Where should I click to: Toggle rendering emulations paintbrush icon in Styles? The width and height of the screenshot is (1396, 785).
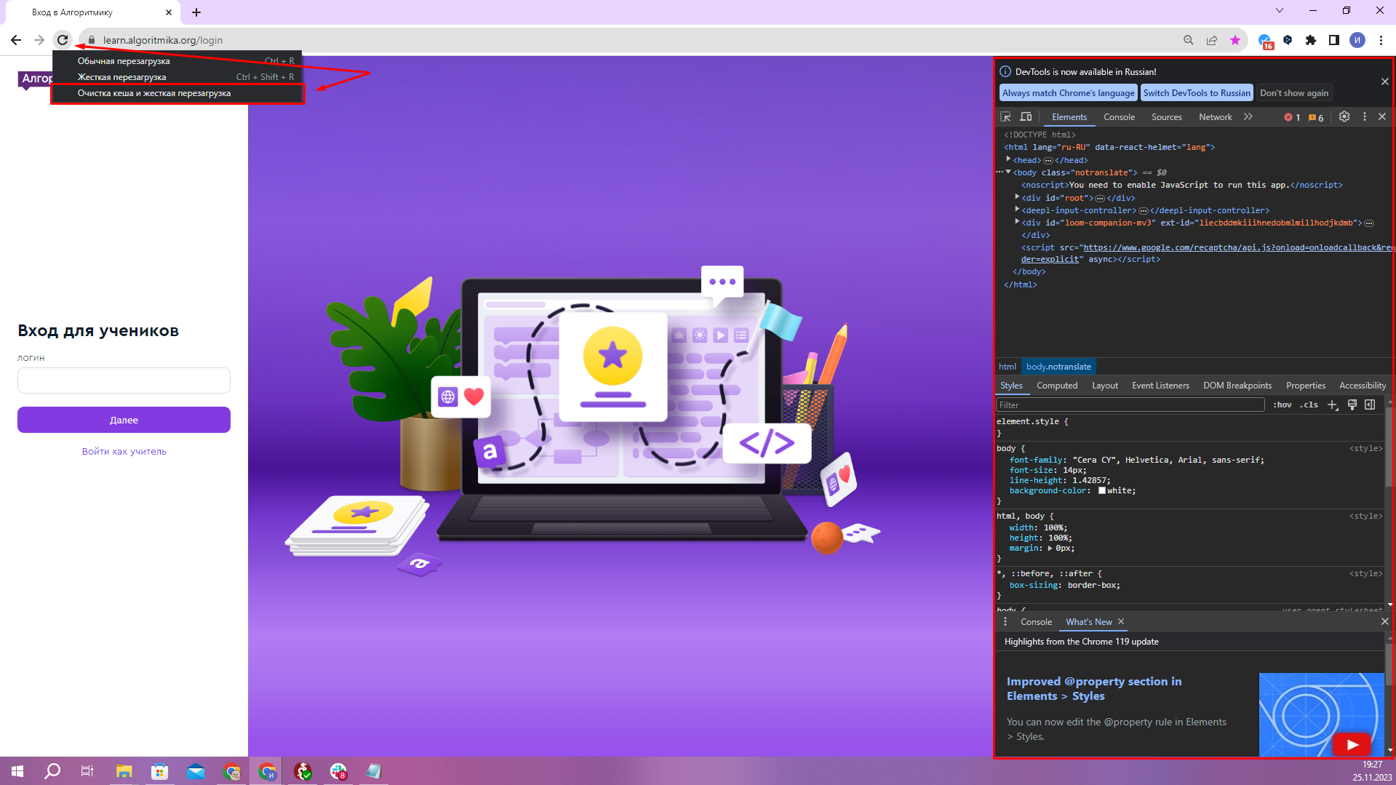1352,405
